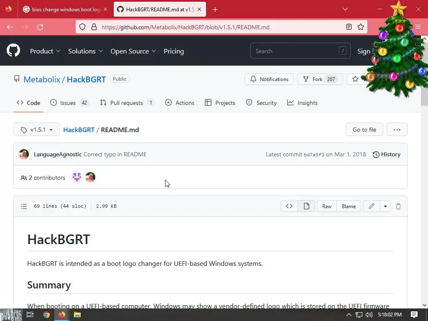Viewport: 428px width, 321px height.
Task: Click the browser address bar URL
Action: 185,27
